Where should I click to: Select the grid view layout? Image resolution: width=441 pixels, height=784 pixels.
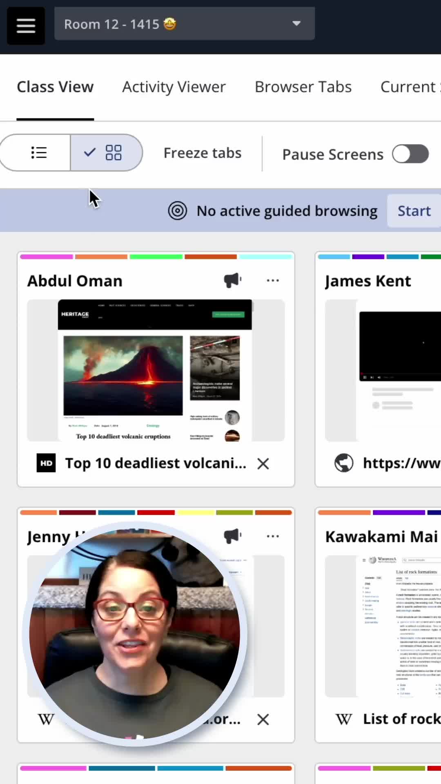[106, 153]
